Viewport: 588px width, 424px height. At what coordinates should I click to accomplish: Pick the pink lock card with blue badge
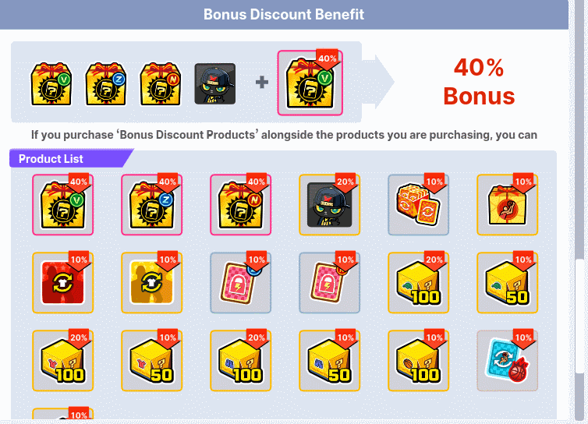tap(240, 283)
